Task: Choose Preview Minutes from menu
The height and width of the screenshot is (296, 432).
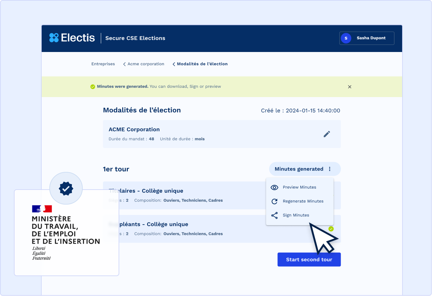Action: pyautogui.click(x=300, y=187)
